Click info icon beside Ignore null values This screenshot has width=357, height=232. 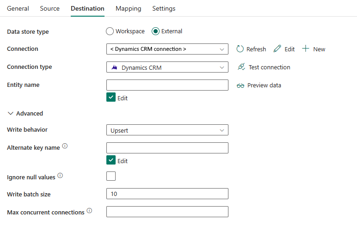click(60, 175)
